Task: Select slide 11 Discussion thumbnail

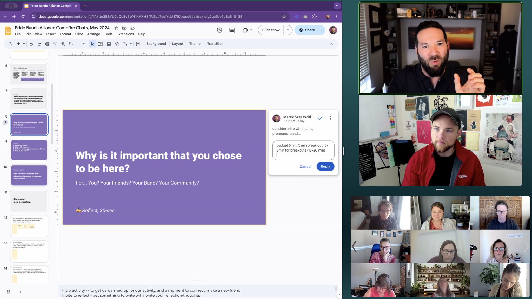Action: [x=29, y=200]
